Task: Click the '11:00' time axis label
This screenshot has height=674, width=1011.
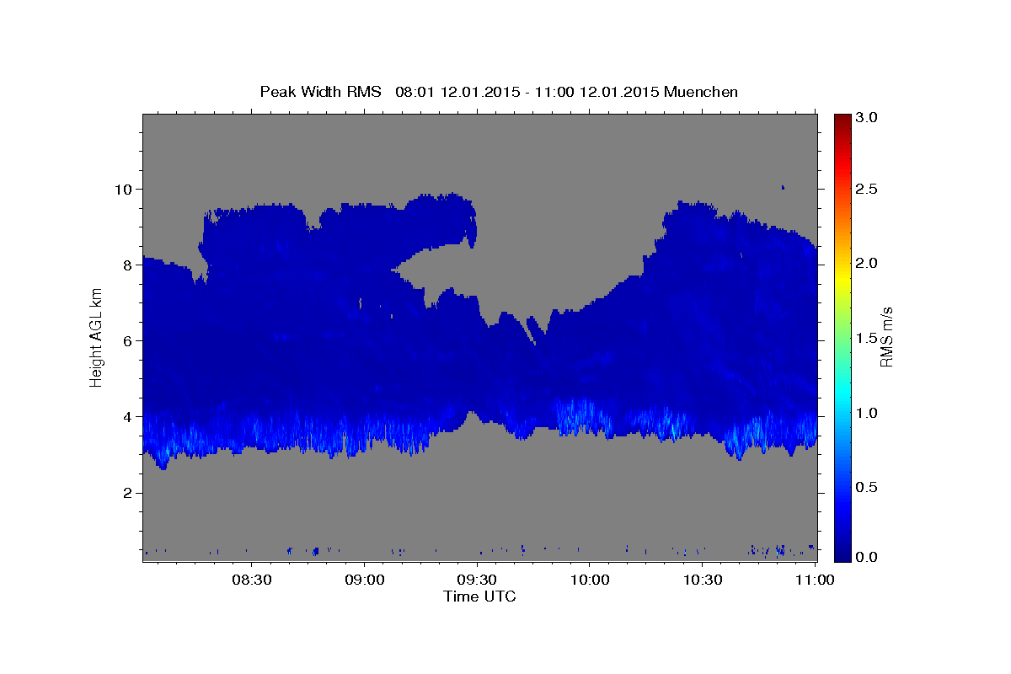Action: tap(816, 580)
